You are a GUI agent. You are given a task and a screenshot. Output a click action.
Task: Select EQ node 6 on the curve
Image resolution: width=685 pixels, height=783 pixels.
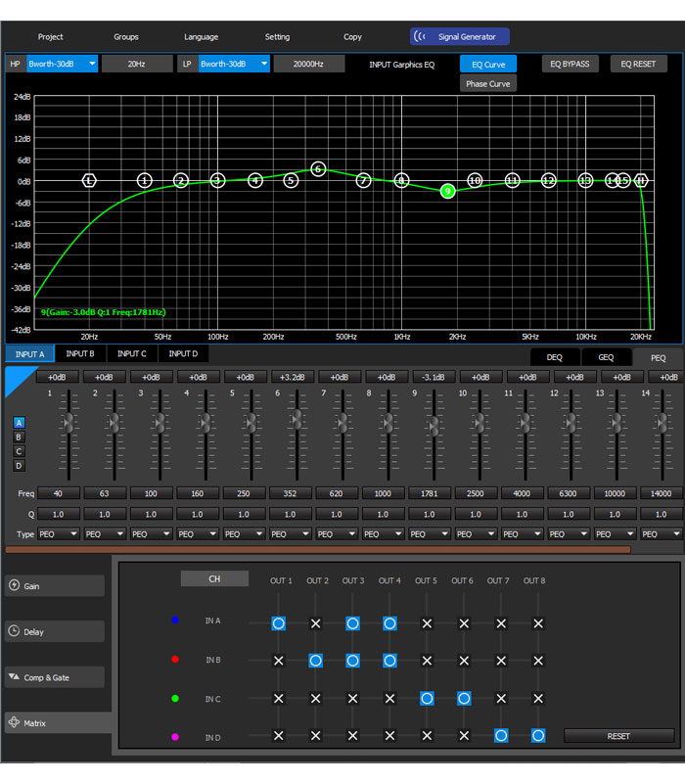tap(318, 169)
